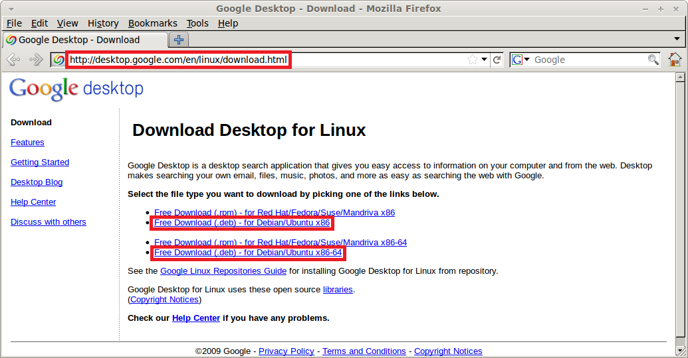
Task: Open the Features sidebar link
Action: tap(27, 143)
